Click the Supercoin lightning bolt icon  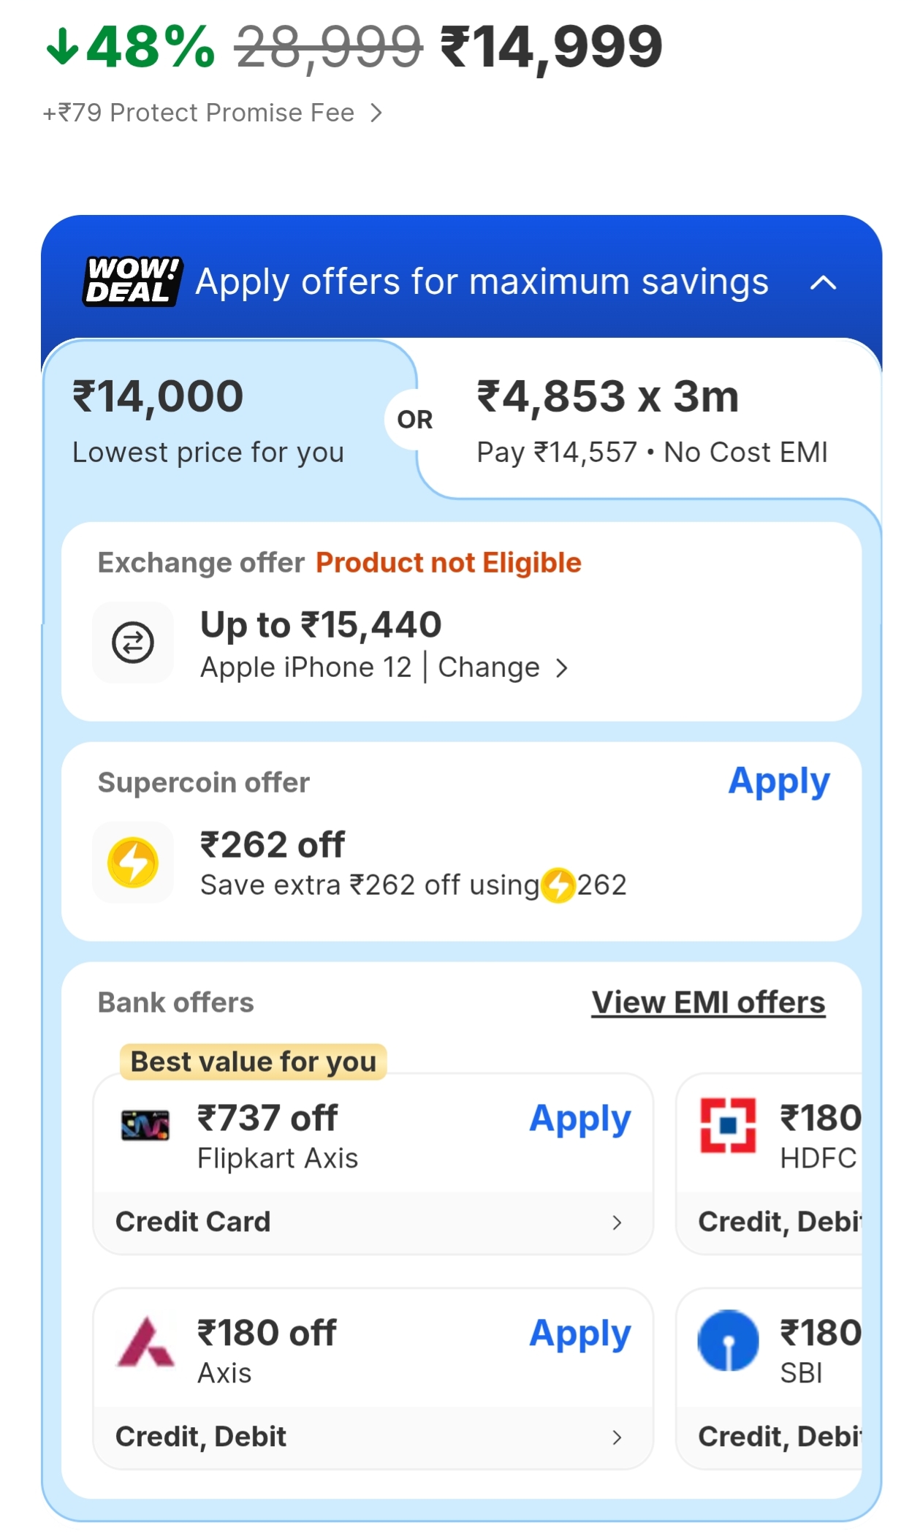[133, 863]
